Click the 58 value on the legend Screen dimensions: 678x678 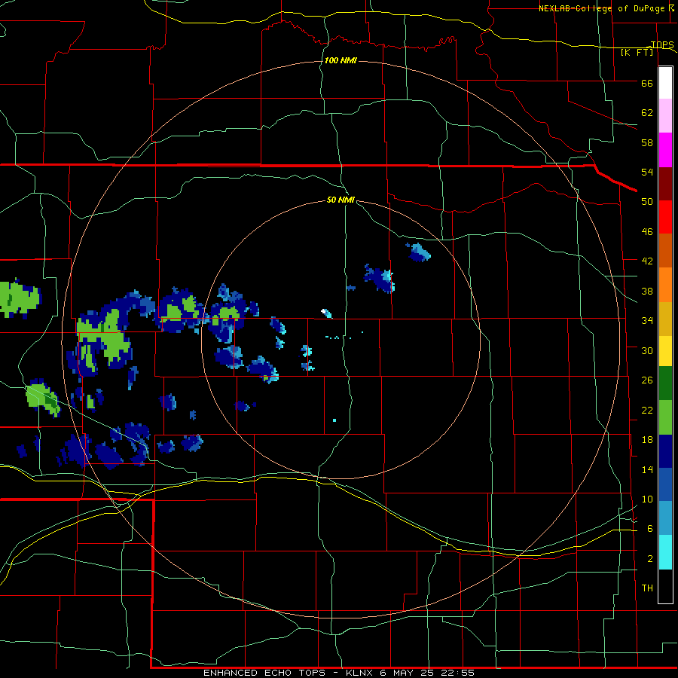pos(647,142)
